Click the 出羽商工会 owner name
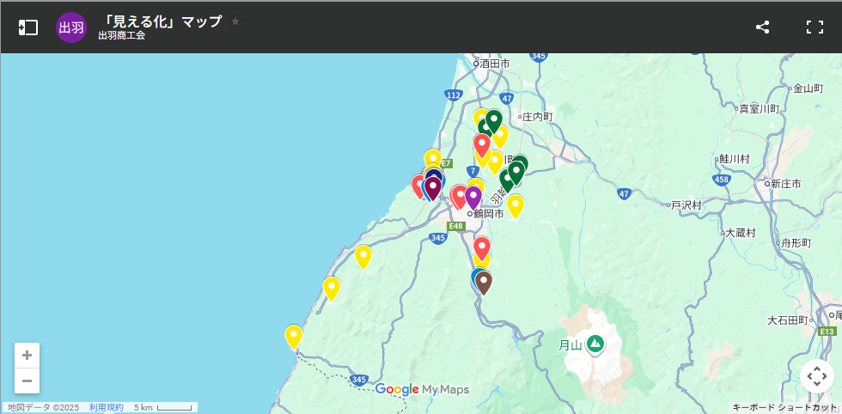The image size is (842, 414). coord(122,36)
